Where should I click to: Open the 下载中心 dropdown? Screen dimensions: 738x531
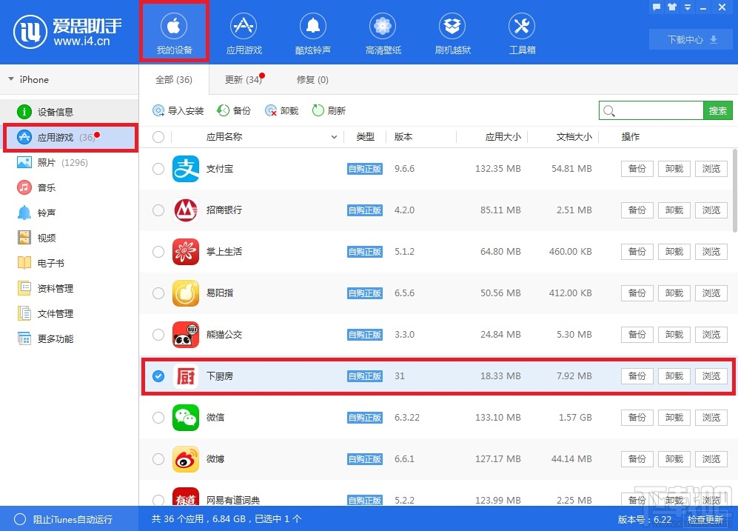[x=689, y=39]
